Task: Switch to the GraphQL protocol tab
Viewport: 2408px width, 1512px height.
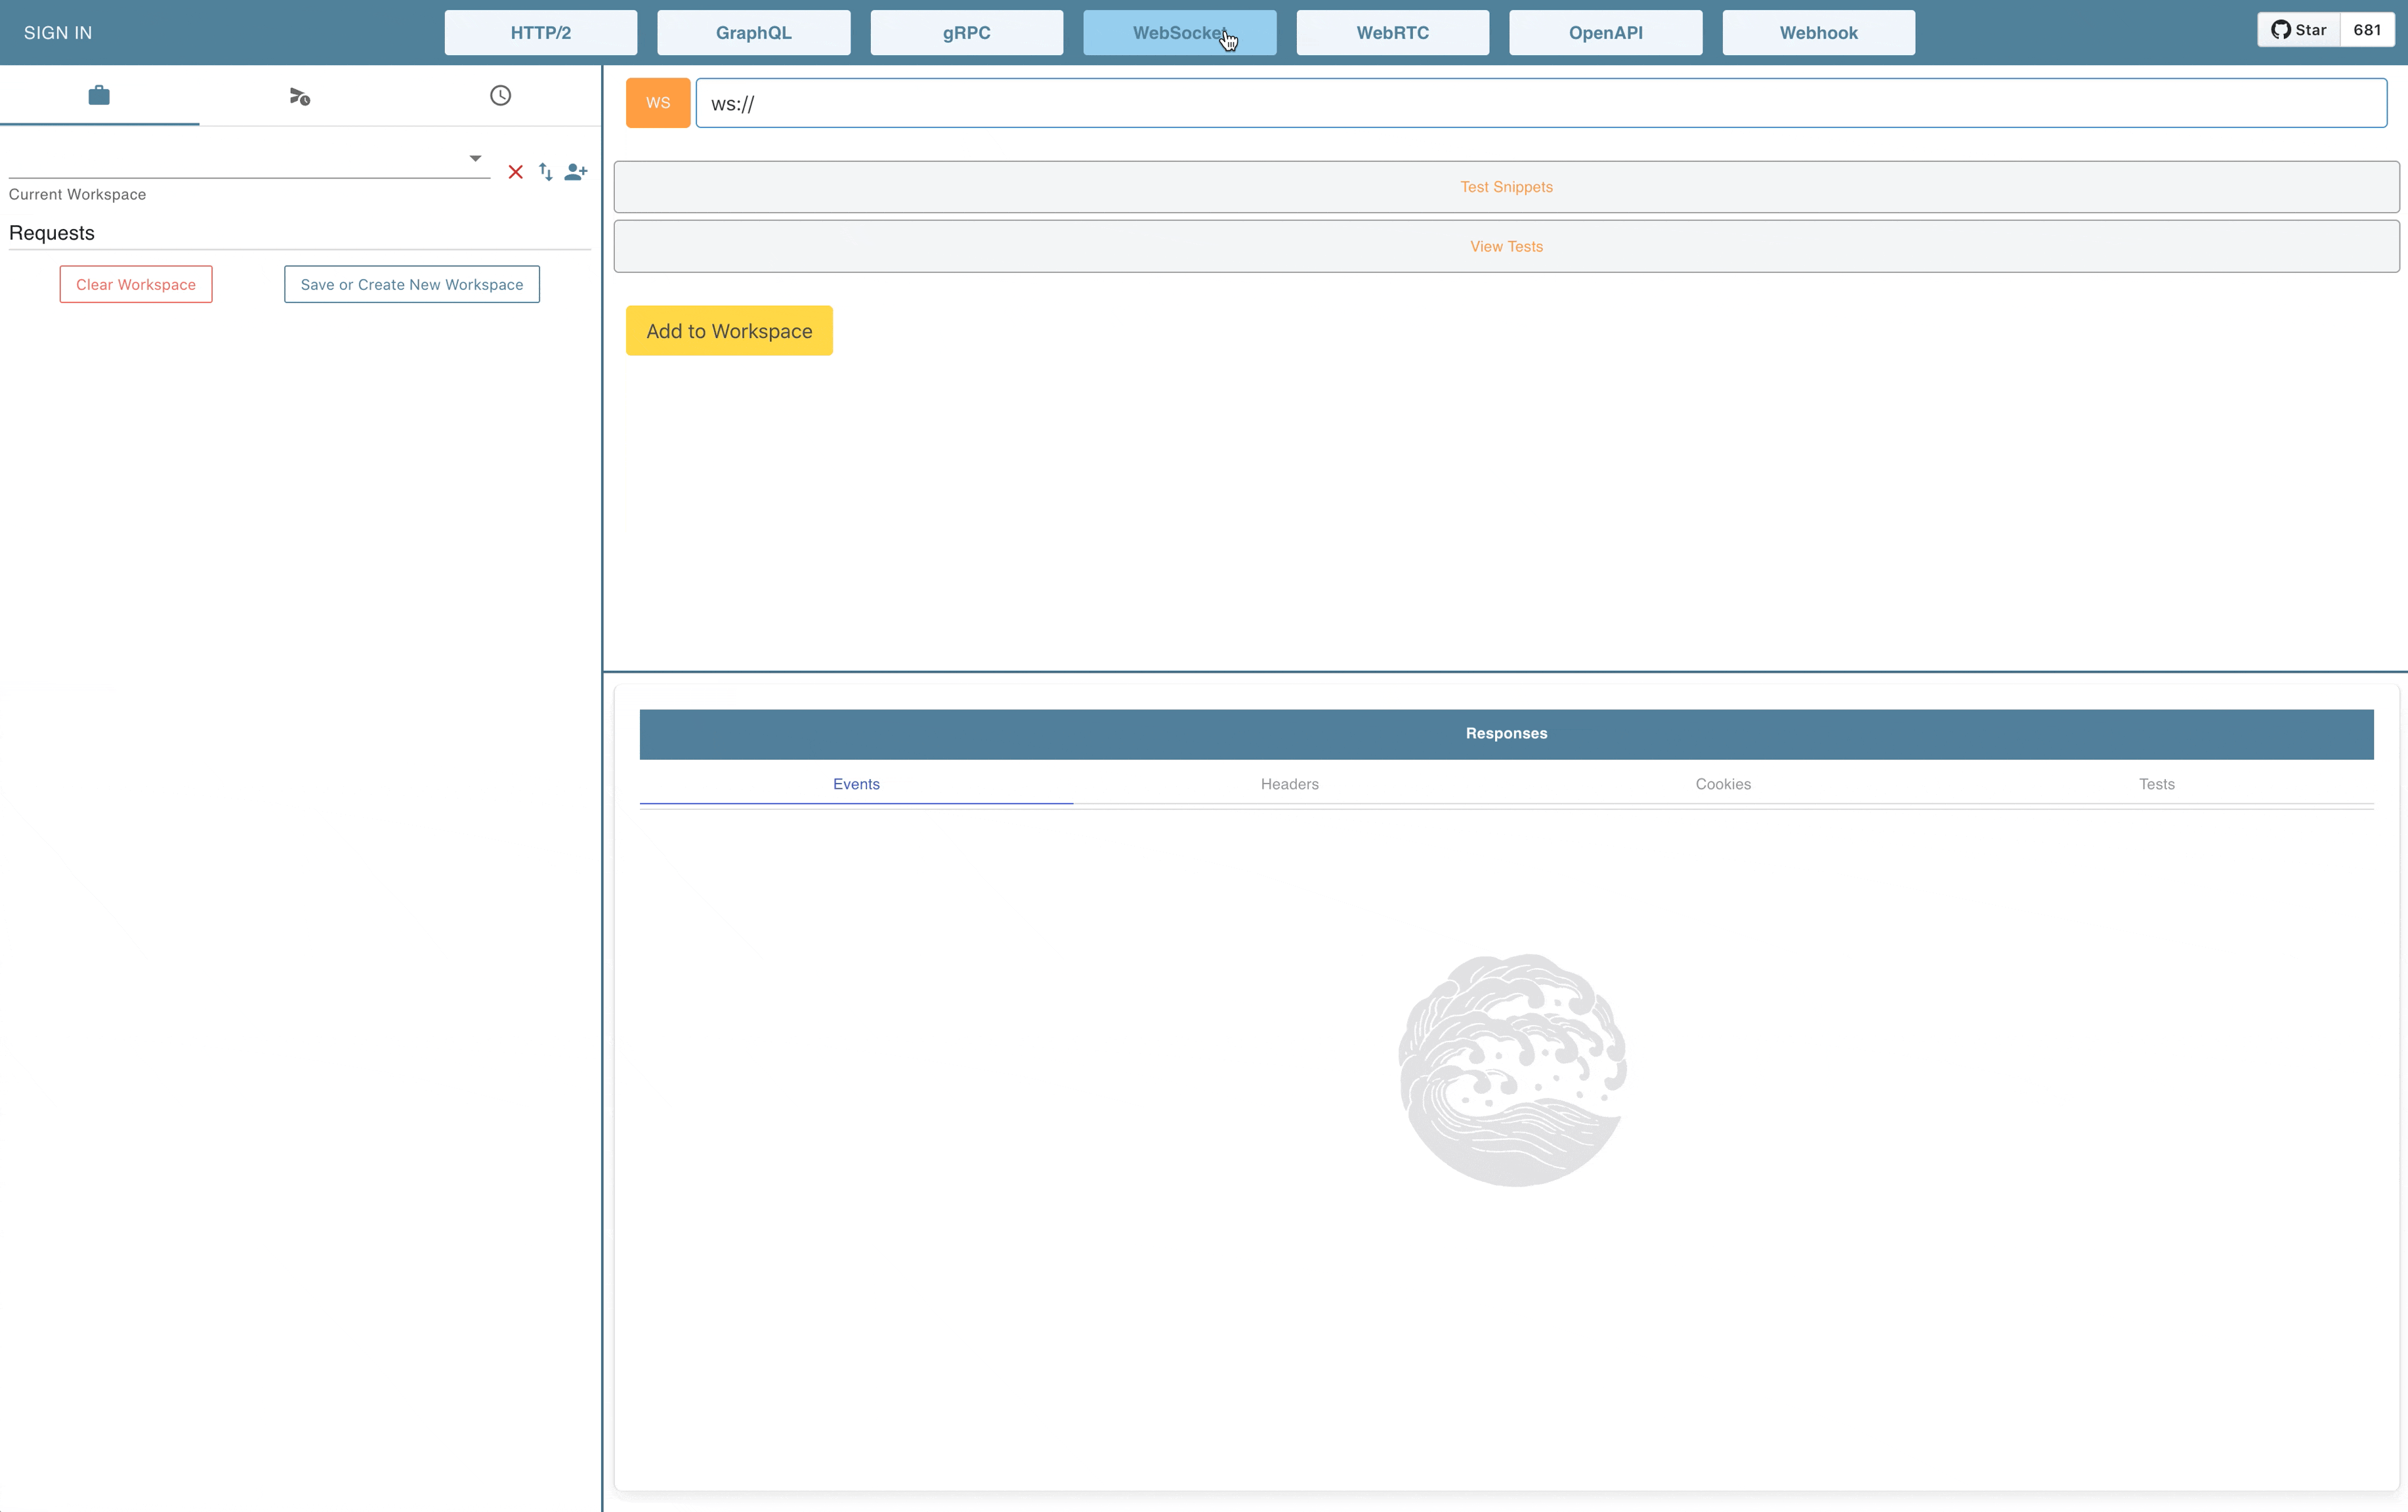Action: click(753, 33)
